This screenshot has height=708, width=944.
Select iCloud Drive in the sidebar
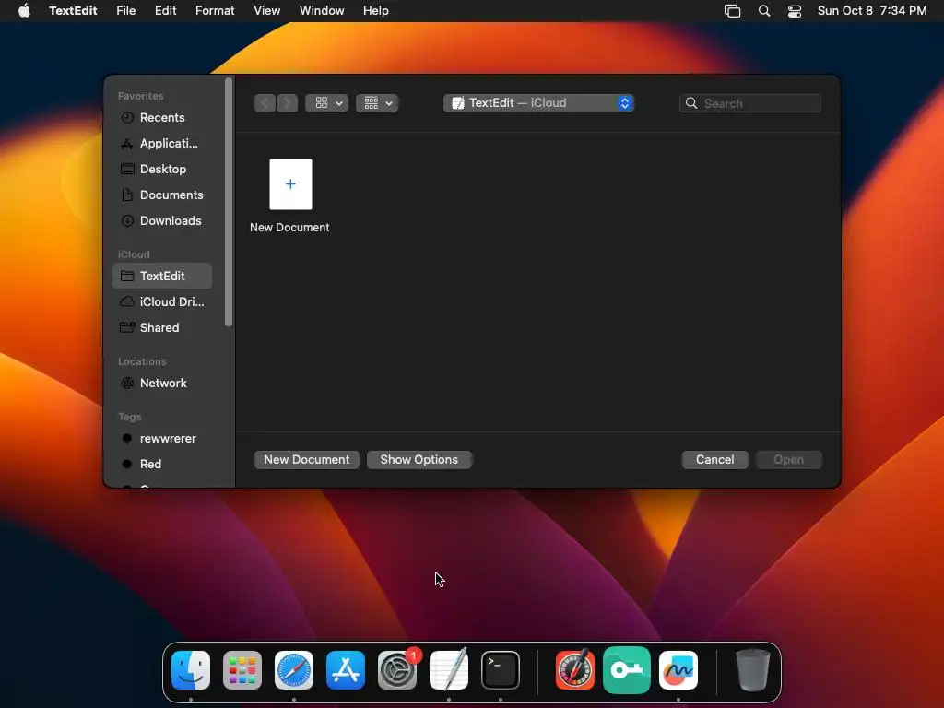[x=162, y=301]
